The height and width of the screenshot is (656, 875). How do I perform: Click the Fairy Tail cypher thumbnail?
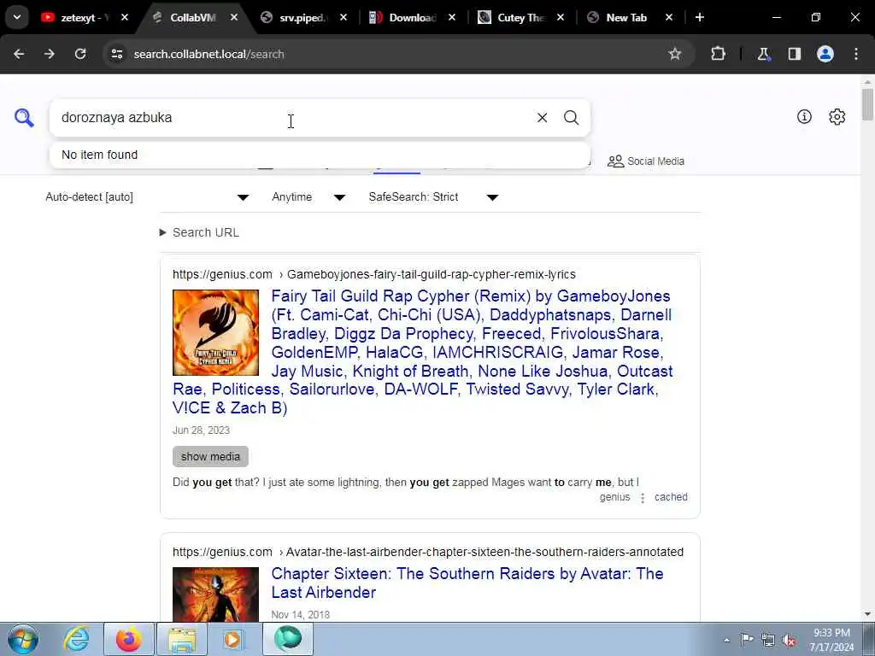point(215,332)
